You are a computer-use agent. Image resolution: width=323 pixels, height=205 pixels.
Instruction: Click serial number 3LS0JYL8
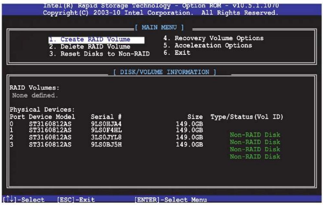tap(106, 137)
